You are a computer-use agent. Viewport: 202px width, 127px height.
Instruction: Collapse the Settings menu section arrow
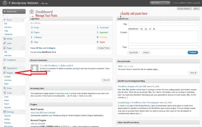[23, 112]
